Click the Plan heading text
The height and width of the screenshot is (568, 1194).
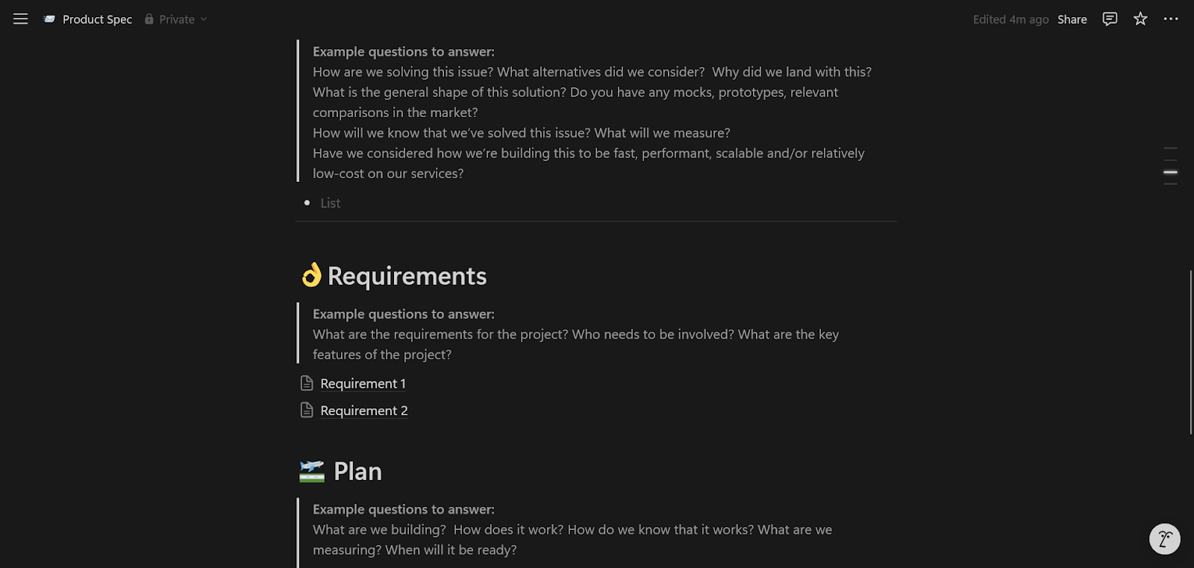[x=357, y=472]
